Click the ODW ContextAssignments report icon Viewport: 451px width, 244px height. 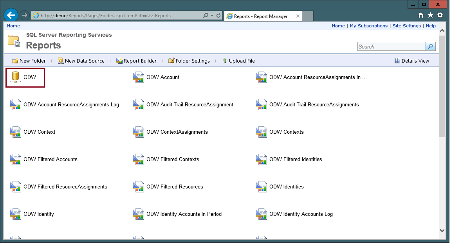pos(138,132)
